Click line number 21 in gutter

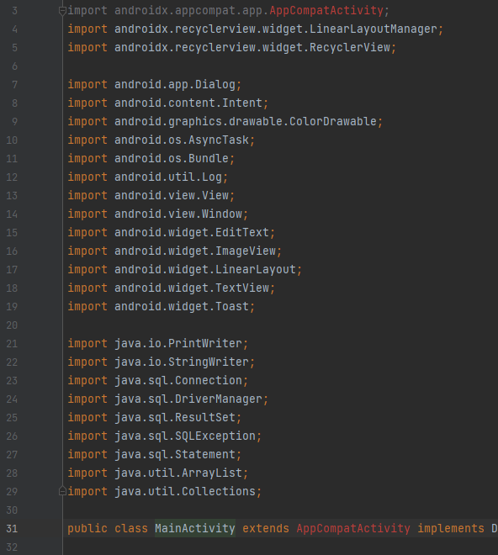coord(12,343)
